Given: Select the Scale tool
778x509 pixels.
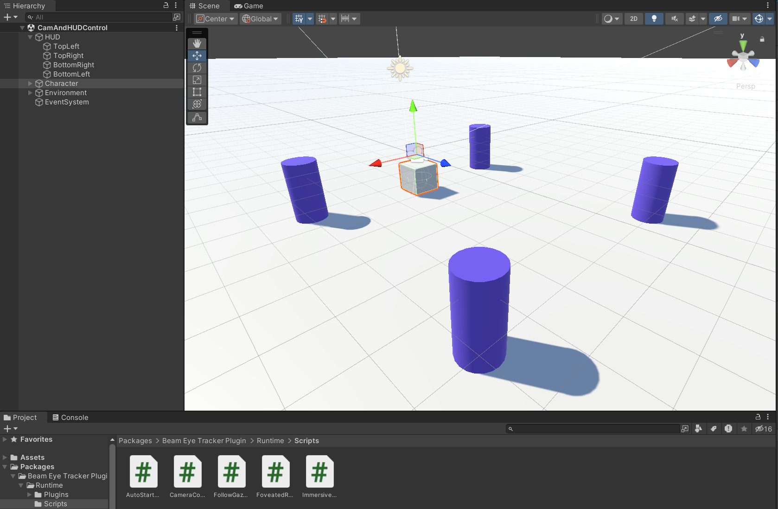Looking at the screenshot, I should [197, 80].
